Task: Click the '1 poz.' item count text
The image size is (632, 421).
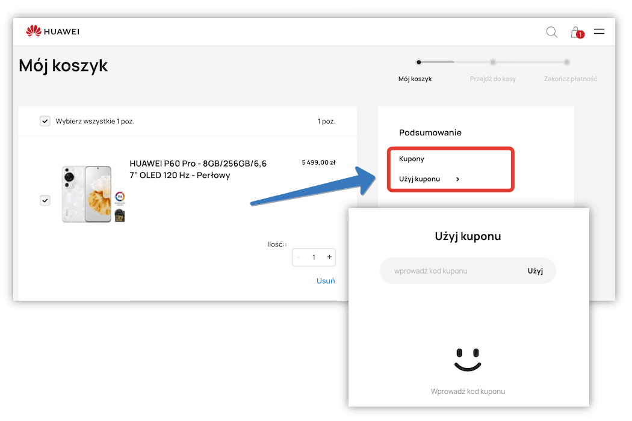Action: click(x=326, y=121)
